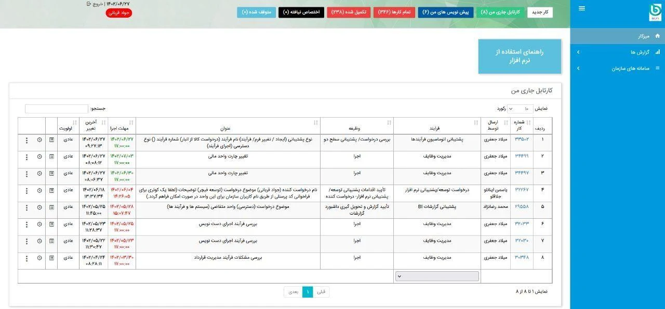Open details form icon for work ۳۲۰۳۰
Screen dimensions: 665x309
click(51, 242)
